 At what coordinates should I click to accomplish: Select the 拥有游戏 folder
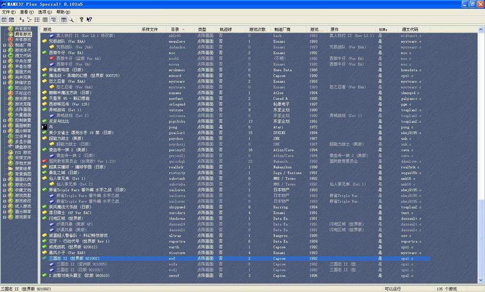[x=23, y=34]
